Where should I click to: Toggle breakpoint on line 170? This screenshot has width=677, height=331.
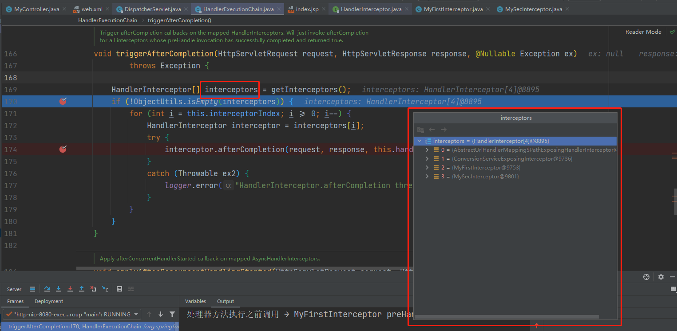63,101
